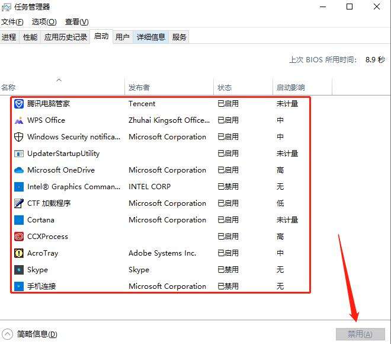Click the AcroTray yellow icon
Viewport: 391px width, 344px height.
pos(19,253)
